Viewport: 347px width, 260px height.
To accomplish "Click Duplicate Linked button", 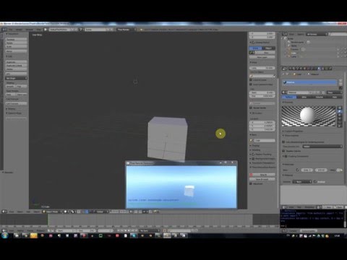I will coord(16,66).
